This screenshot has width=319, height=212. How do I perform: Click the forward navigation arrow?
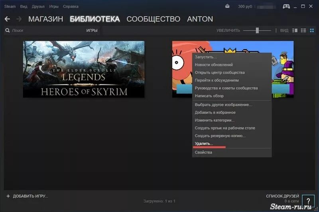[19, 19]
